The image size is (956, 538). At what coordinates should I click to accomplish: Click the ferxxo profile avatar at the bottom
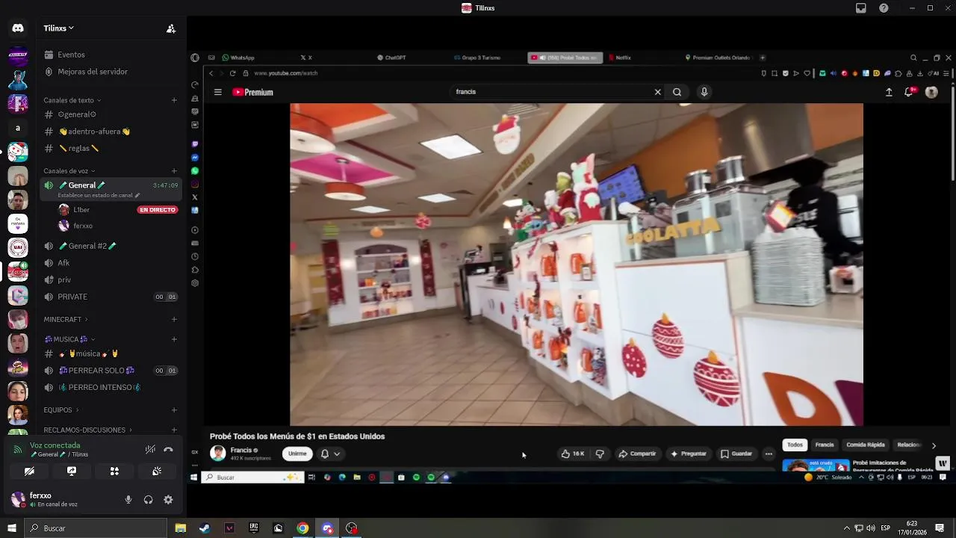click(x=18, y=499)
